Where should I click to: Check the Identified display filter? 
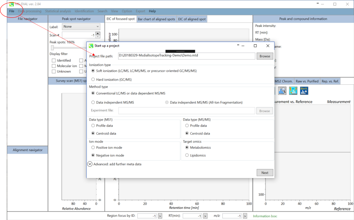54,60
